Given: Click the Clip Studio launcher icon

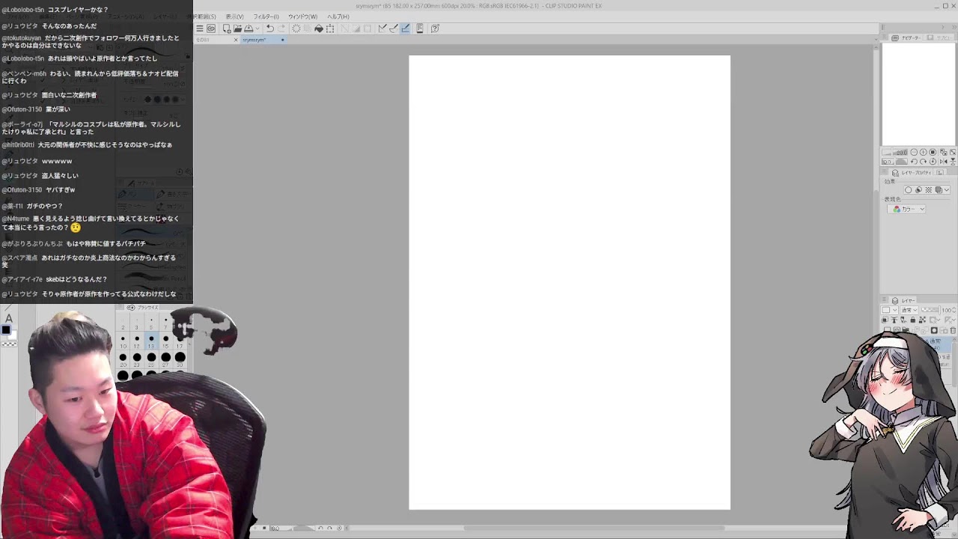Looking at the screenshot, I should [211, 28].
